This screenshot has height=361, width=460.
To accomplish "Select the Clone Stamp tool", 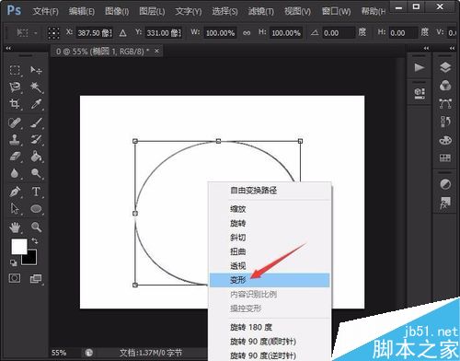I will point(15,140).
